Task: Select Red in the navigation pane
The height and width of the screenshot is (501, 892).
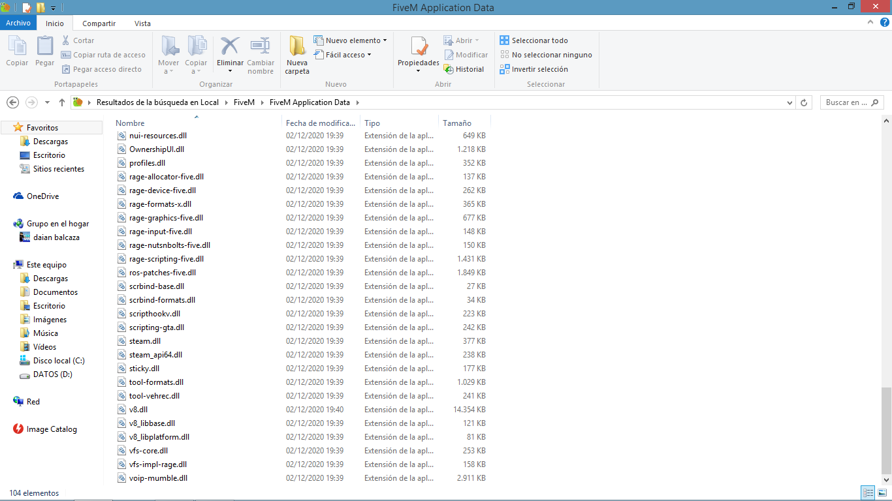Action: pos(33,402)
